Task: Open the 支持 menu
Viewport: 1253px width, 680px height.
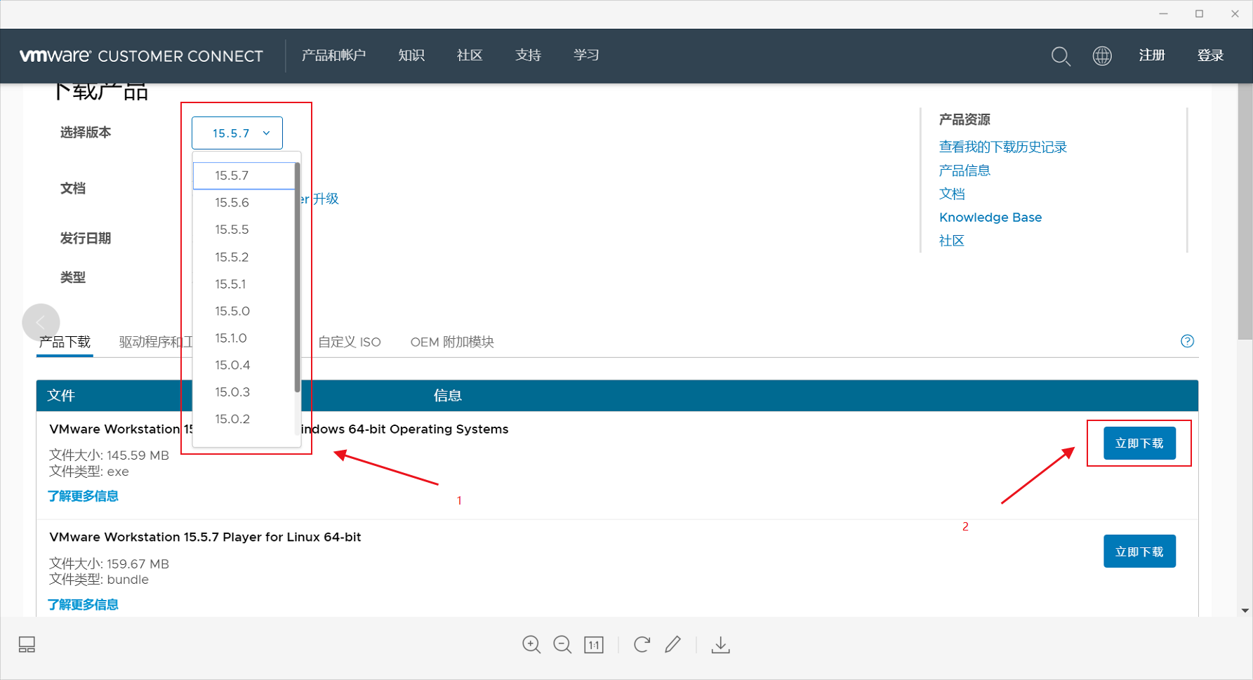Action: [528, 55]
